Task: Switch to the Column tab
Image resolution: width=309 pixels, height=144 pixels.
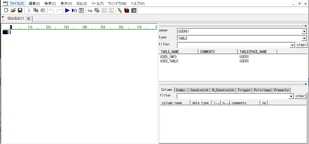Action: (x=167, y=90)
